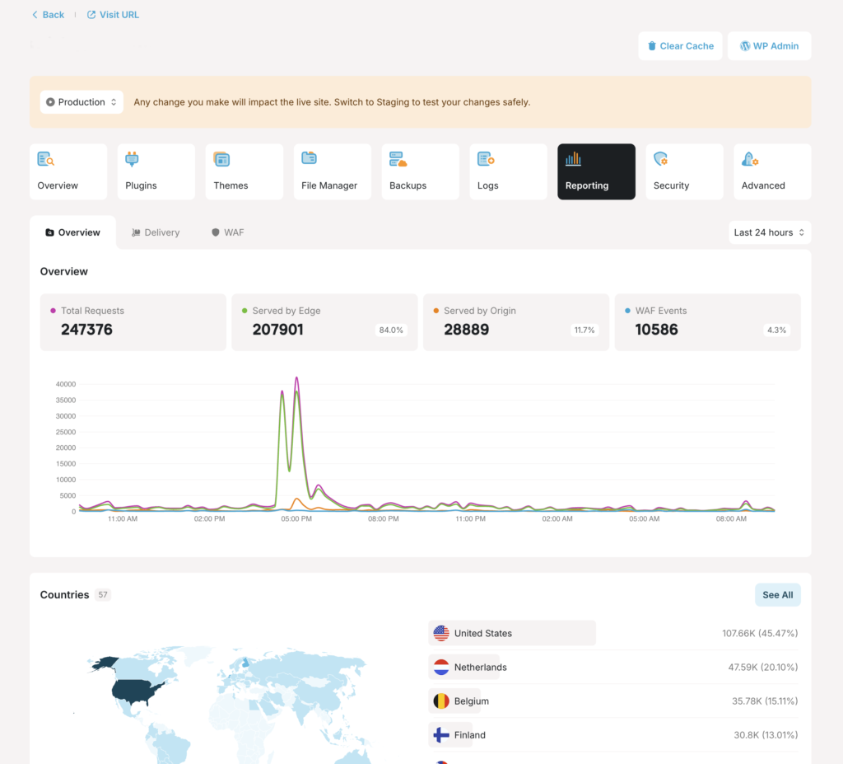Expand the Last 24 hours range selector
The width and height of the screenshot is (843, 764).
click(770, 232)
